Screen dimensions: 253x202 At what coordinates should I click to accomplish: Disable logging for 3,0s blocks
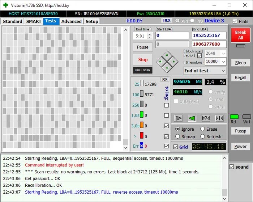166,126
